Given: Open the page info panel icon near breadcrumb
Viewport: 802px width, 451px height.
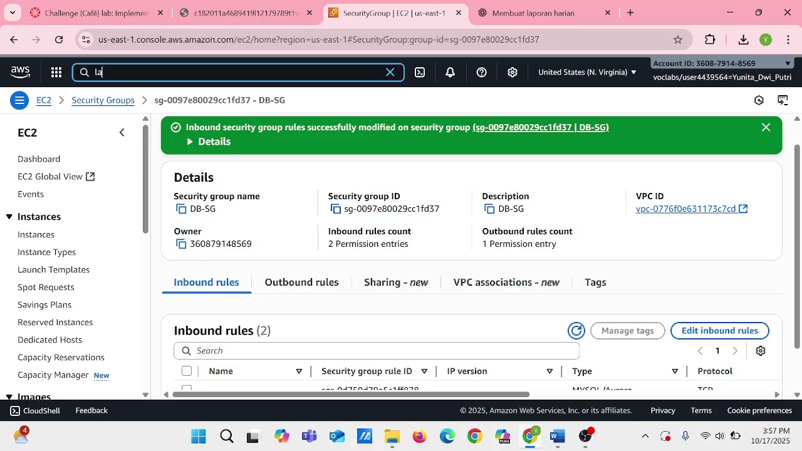Looking at the screenshot, I should (759, 100).
